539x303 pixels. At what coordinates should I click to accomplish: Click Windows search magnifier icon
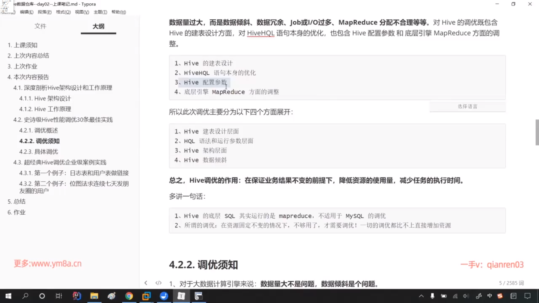pos(25,296)
